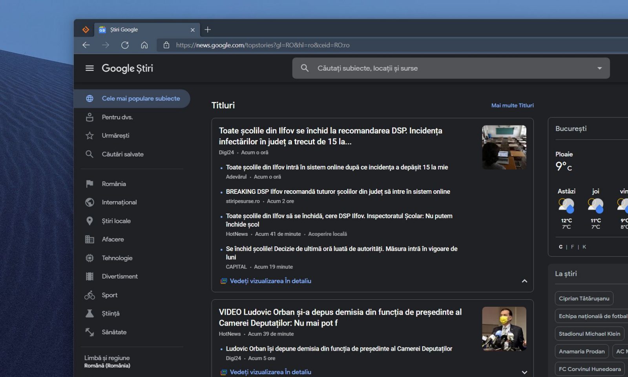Click the orange diamond icon left of the tab

[x=86, y=29]
